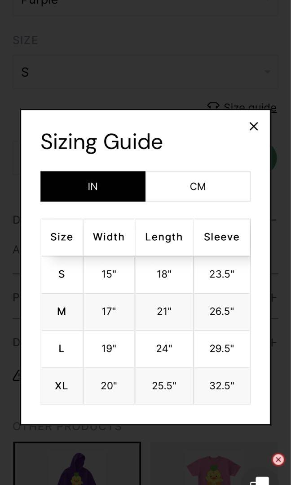291x485 pixels.
Task: Click the XL size row label
Action: coord(62,386)
